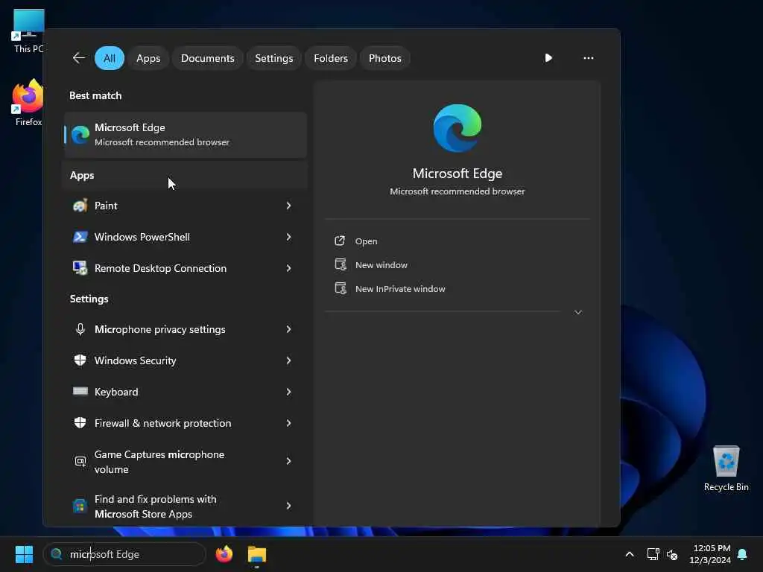Select the Firefox desktop shortcut

[29, 103]
